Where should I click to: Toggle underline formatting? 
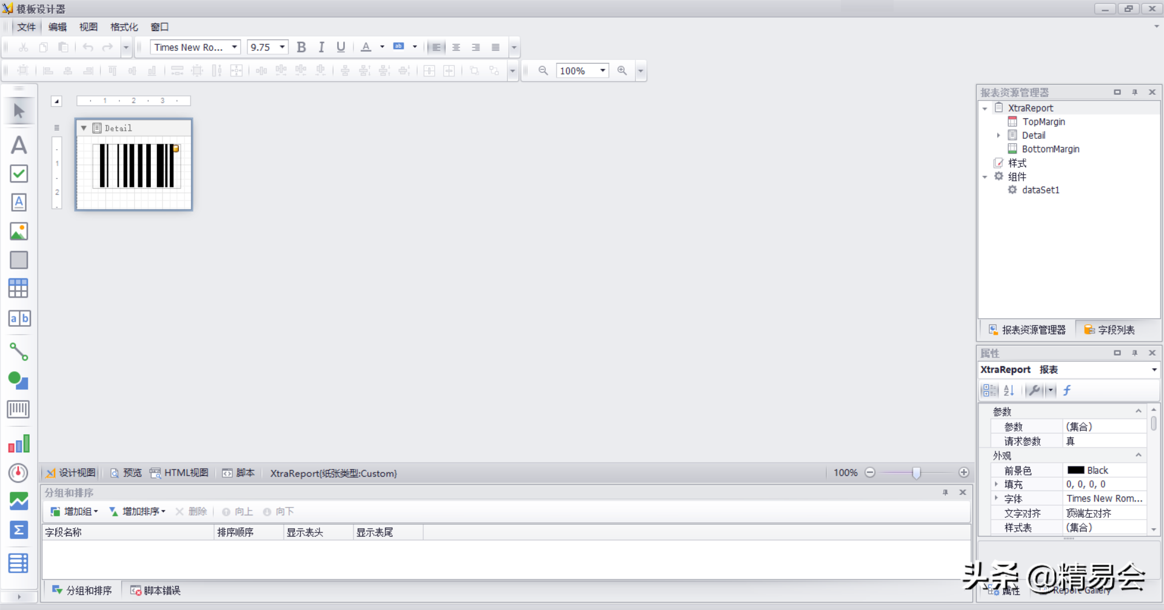[x=341, y=47]
